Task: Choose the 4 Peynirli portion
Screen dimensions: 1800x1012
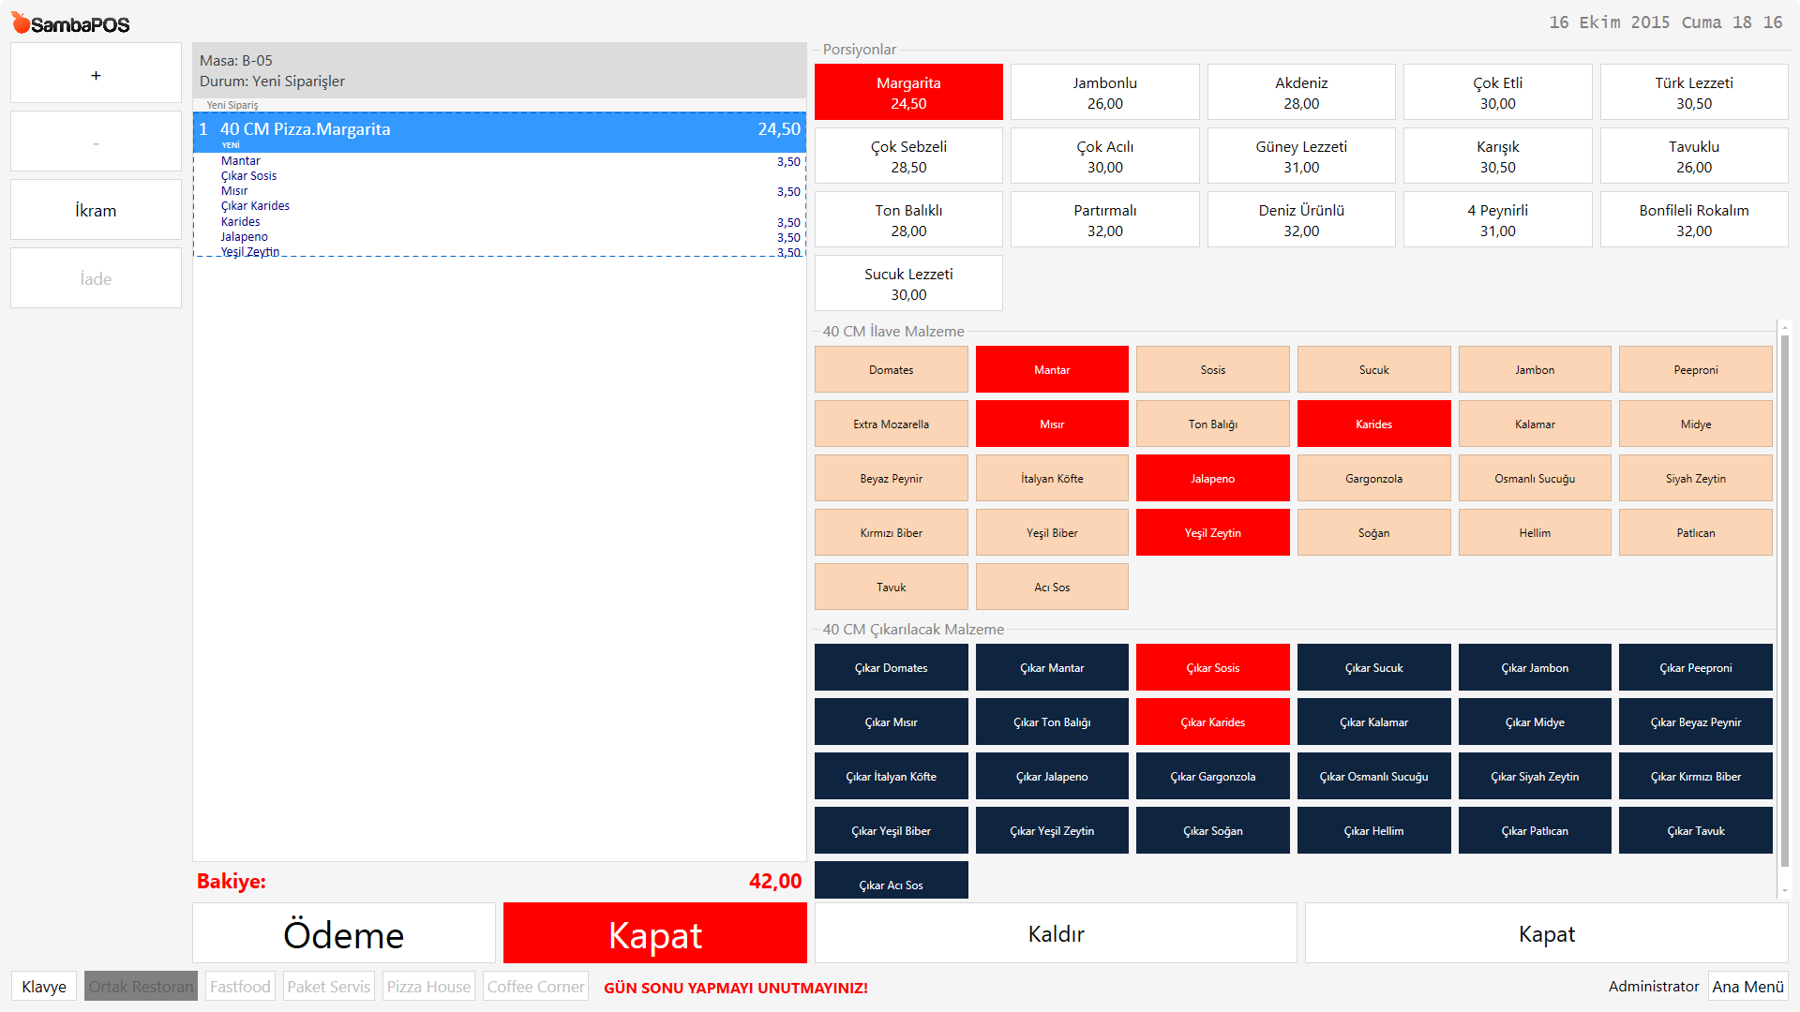Action: [1497, 219]
